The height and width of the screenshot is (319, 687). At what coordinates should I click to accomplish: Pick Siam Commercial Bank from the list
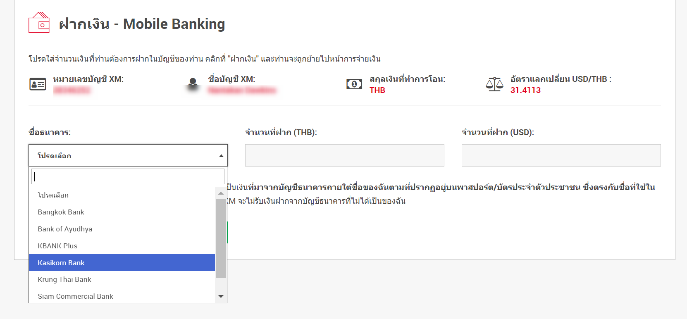[122, 296]
